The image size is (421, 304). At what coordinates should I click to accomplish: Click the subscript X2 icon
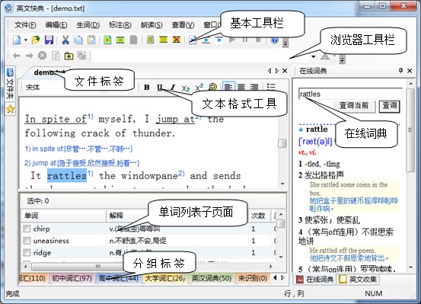click(186, 88)
